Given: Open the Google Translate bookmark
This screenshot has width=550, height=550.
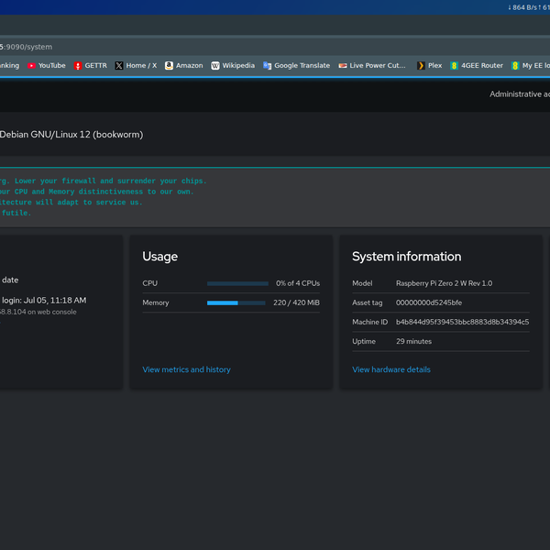Looking at the screenshot, I should tap(297, 66).
